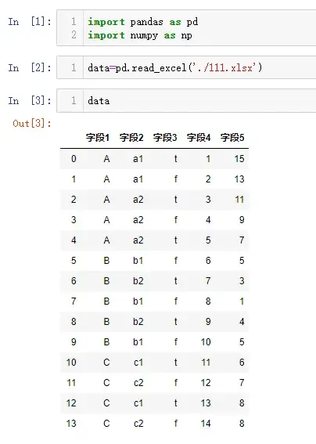The width and height of the screenshot is (316, 444).
Task: Click the "b2" cell in row 6
Action: pos(138,281)
